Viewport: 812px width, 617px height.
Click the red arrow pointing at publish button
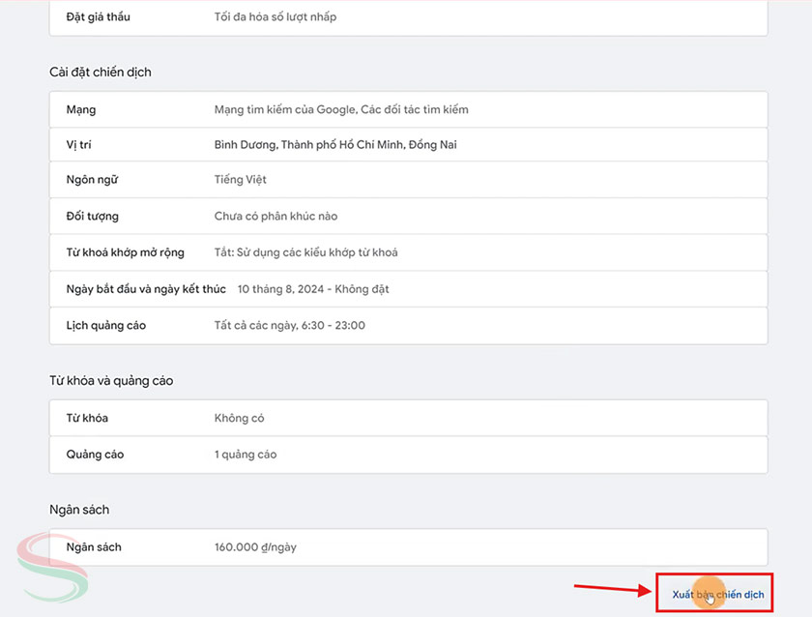coord(611,587)
